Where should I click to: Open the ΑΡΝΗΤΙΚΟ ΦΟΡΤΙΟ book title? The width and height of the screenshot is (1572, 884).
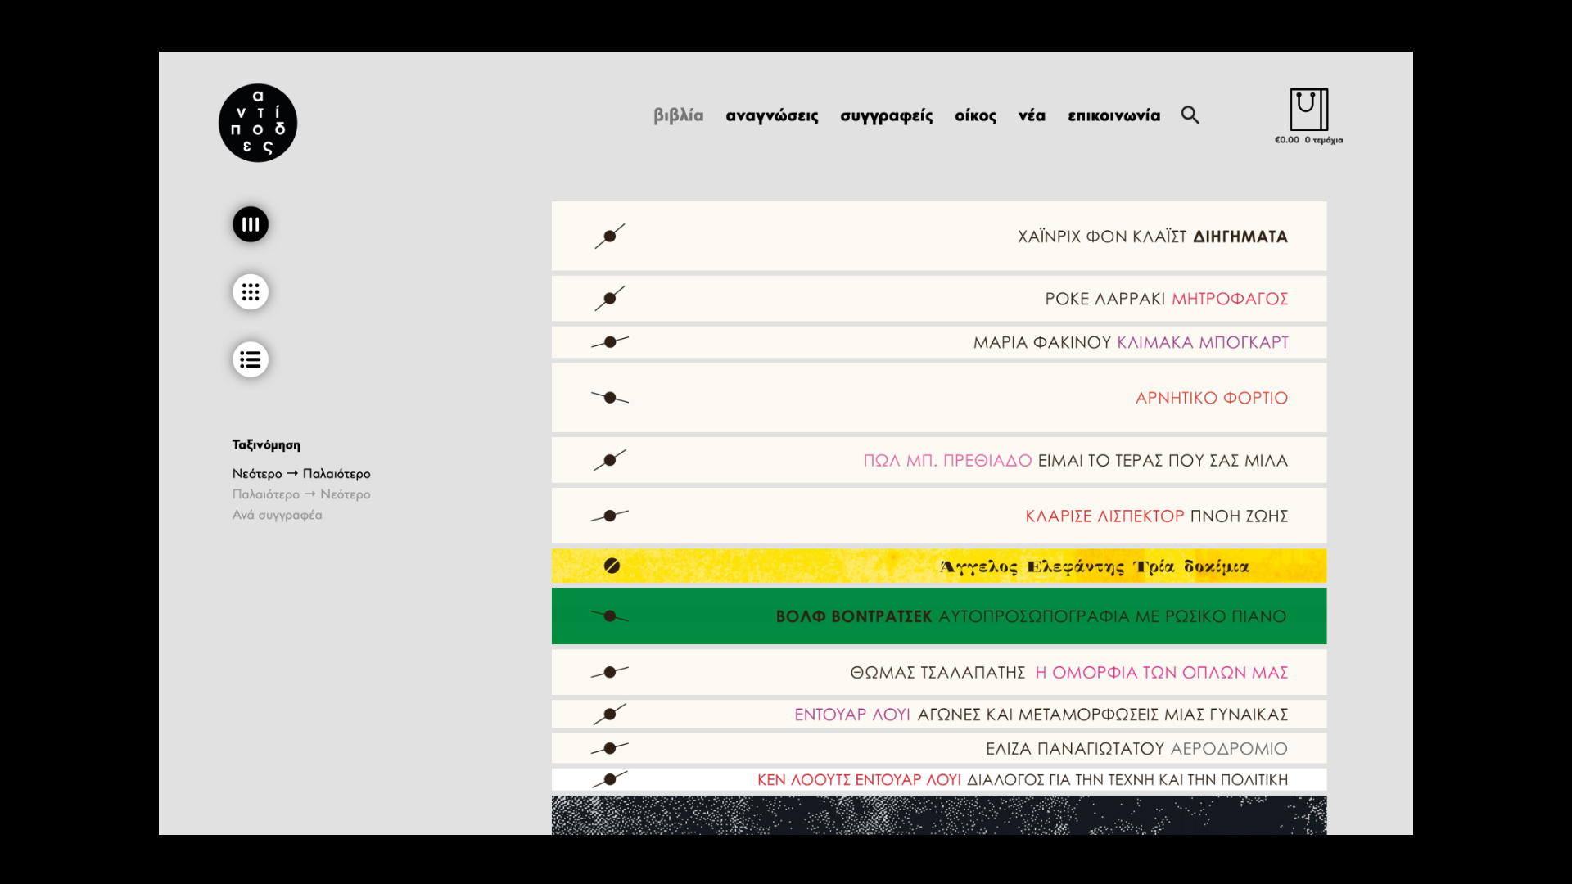coord(1211,398)
